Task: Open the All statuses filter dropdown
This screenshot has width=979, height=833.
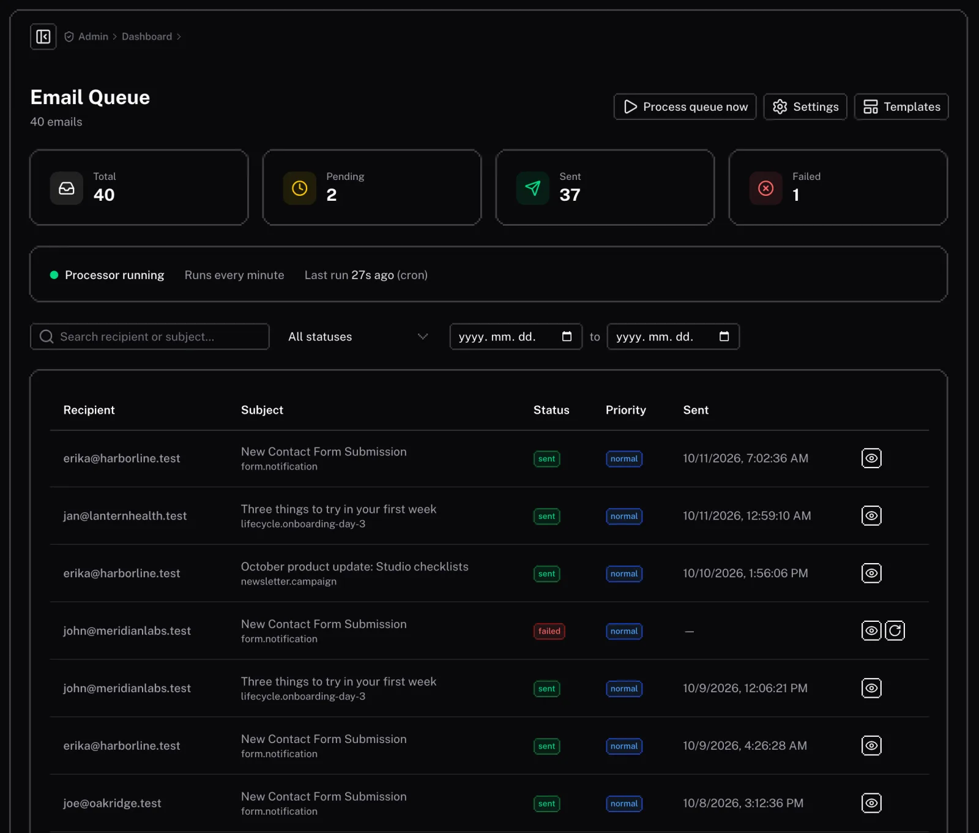Action: (358, 337)
